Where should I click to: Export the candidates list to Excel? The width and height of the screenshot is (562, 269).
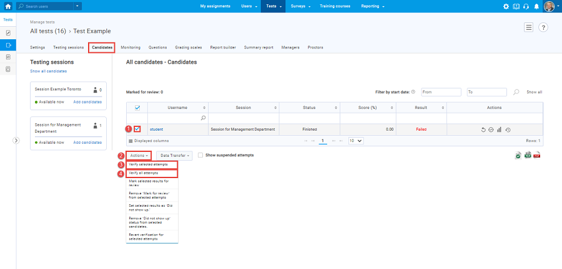[527, 155]
